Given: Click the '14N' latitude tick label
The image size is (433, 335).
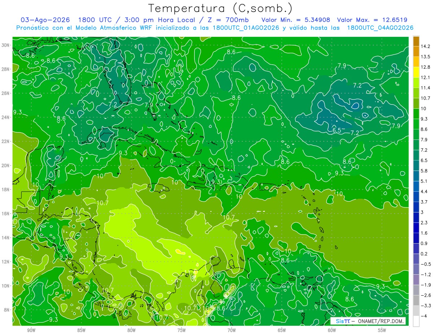Looking at the screenshot, I should pos(5,238).
